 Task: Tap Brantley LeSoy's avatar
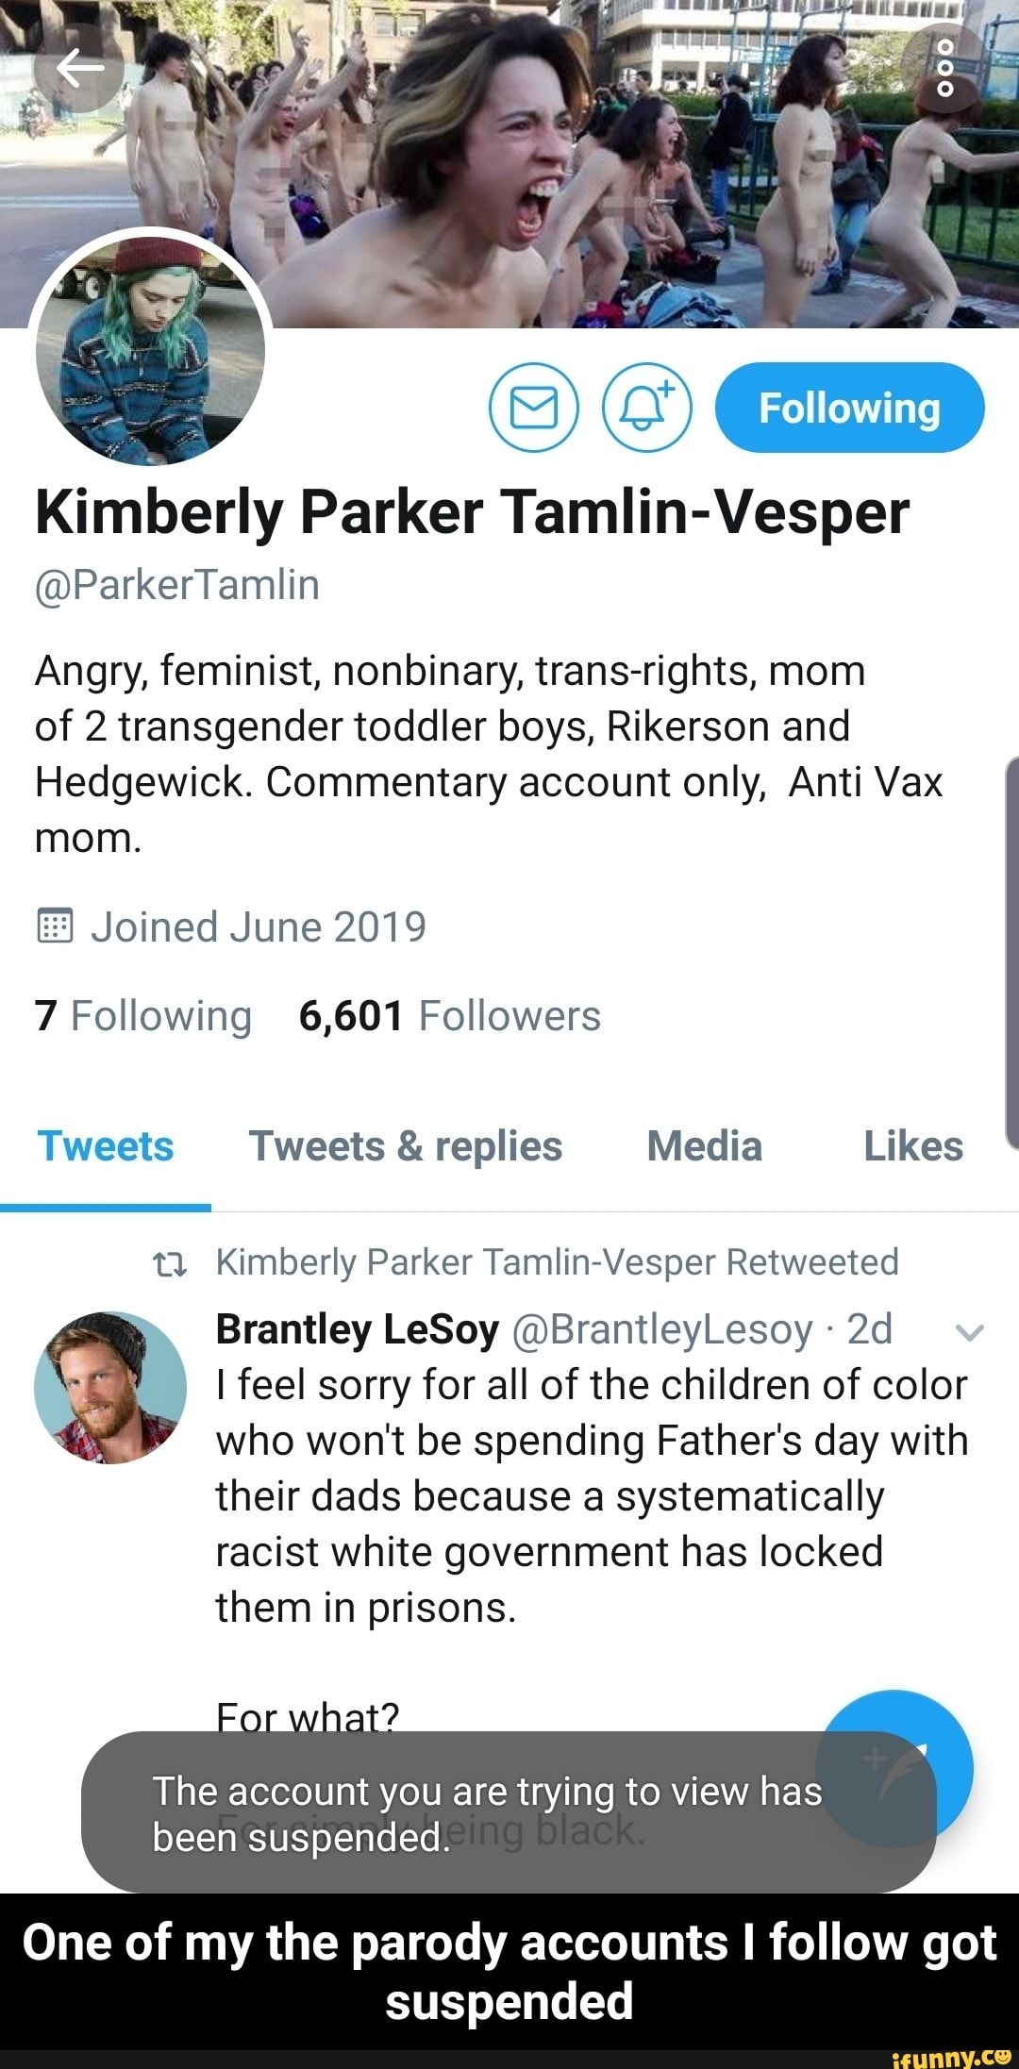pyautogui.click(x=110, y=1387)
